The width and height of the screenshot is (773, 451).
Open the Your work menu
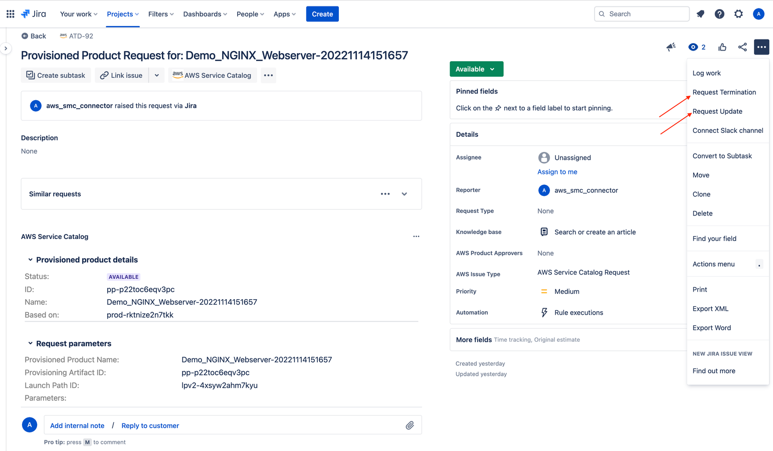[79, 14]
